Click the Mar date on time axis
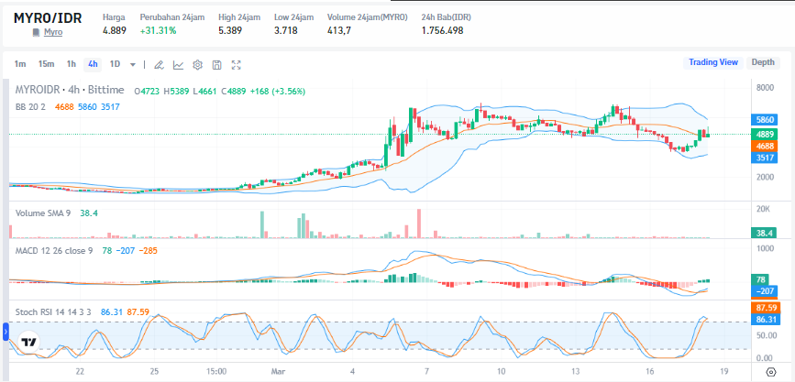This screenshot has height=382, width=795. [277, 371]
